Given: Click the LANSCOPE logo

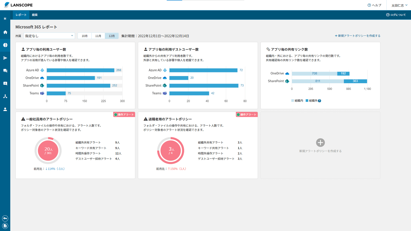Looking at the screenshot, I should (18, 5).
